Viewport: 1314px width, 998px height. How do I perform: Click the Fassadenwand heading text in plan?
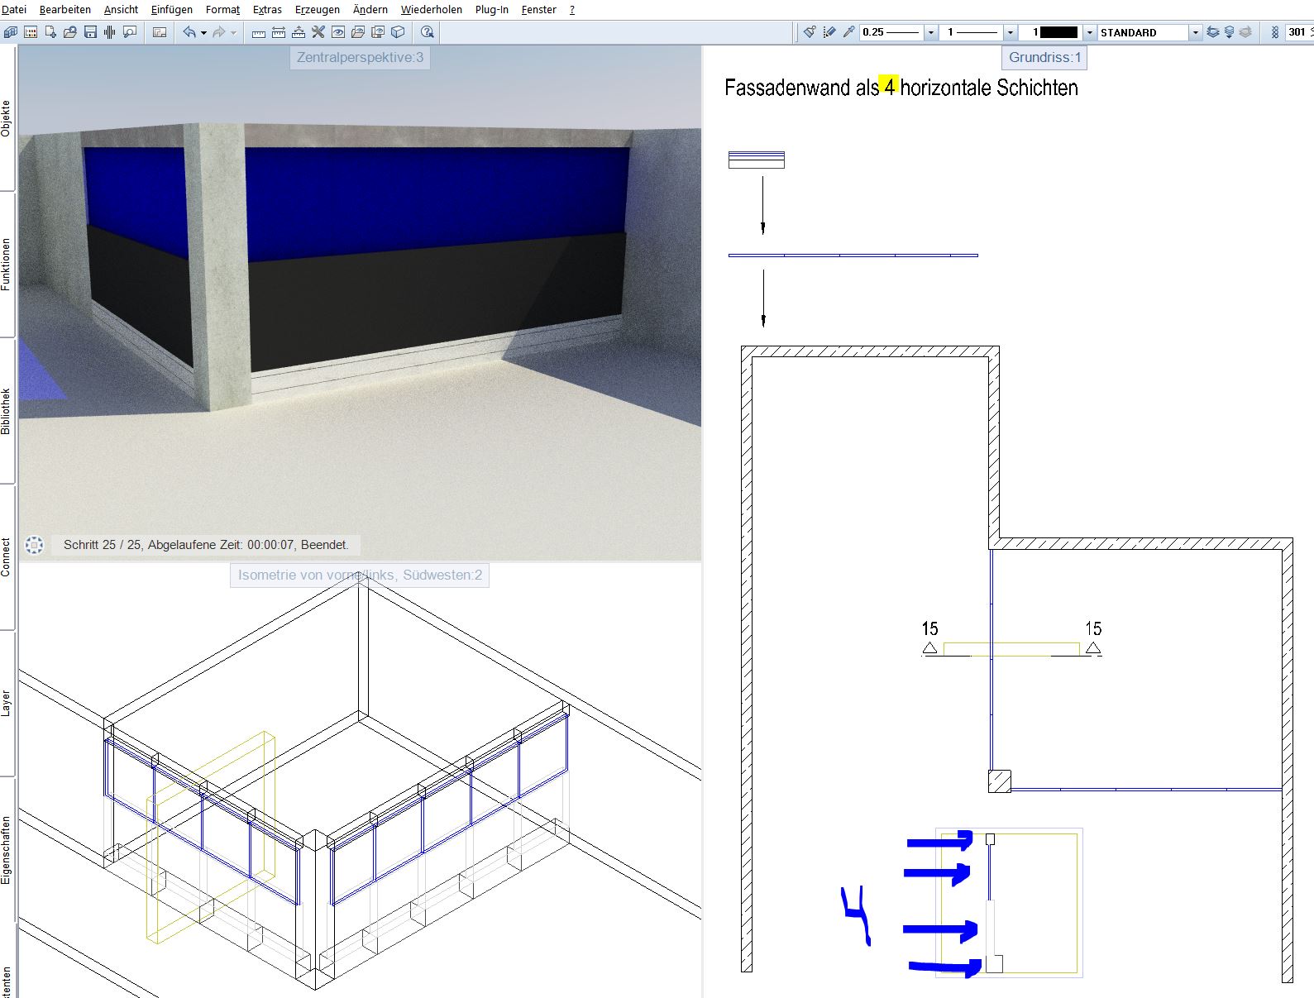pos(901,88)
